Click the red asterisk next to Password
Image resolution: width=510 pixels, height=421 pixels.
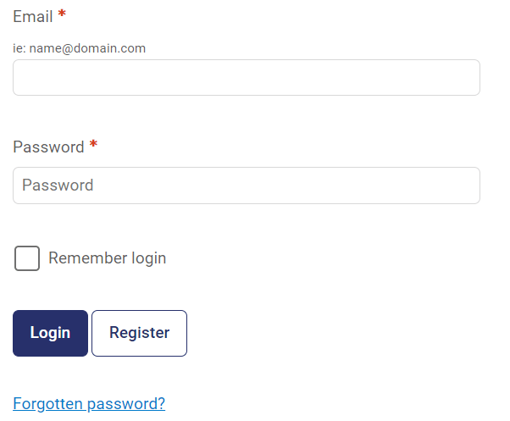coord(93,144)
